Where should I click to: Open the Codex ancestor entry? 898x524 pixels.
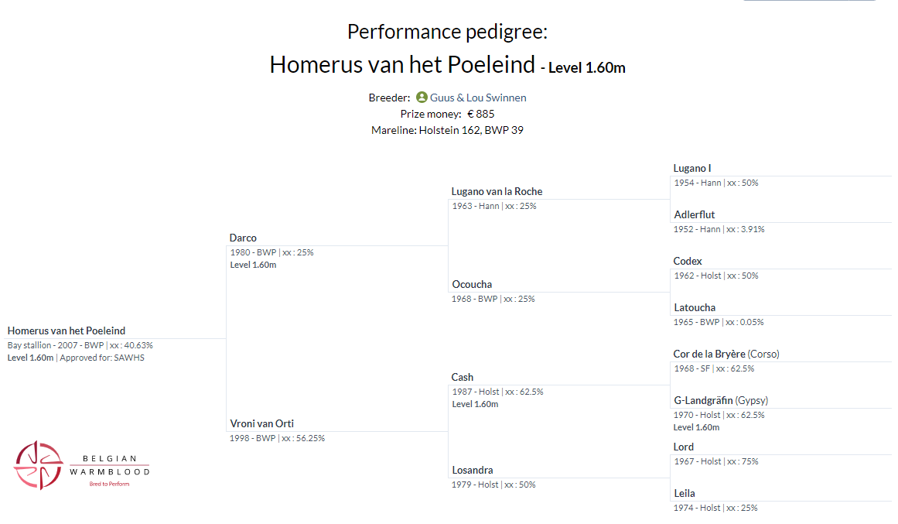click(688, 261)
